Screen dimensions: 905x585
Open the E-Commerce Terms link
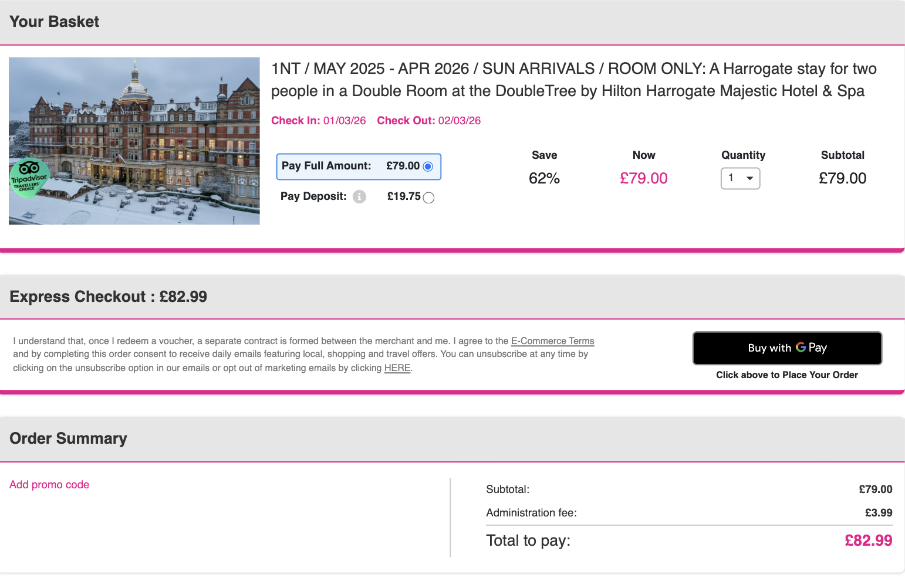(552, 341)
